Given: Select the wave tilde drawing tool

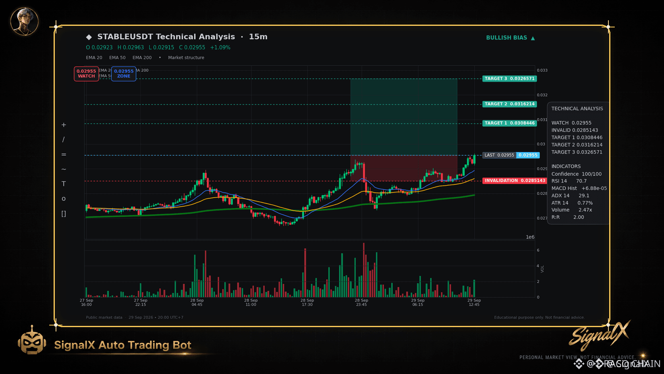Looking at the screenshot, I should pos(64,169).
